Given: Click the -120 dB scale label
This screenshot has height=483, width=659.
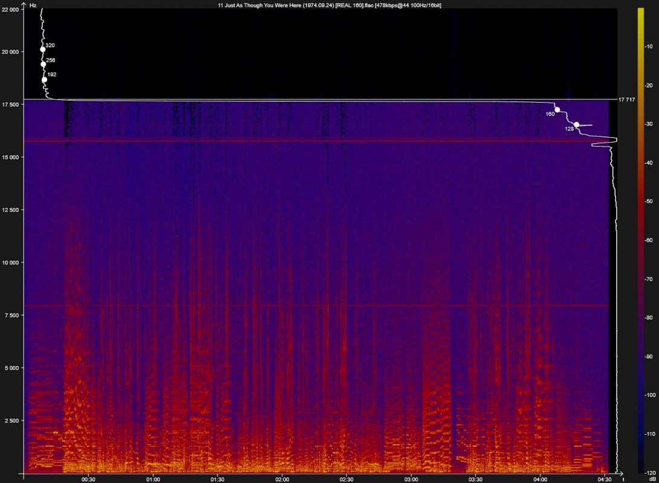Looking at the screenshot, I should coord(650,473).
